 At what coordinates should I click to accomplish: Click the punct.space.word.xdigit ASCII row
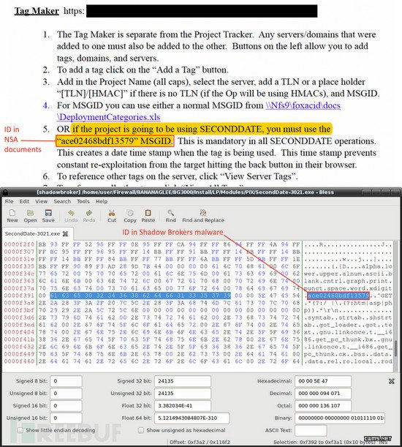point(348,288)
